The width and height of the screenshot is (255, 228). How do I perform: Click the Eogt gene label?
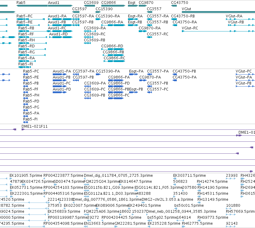132,3
